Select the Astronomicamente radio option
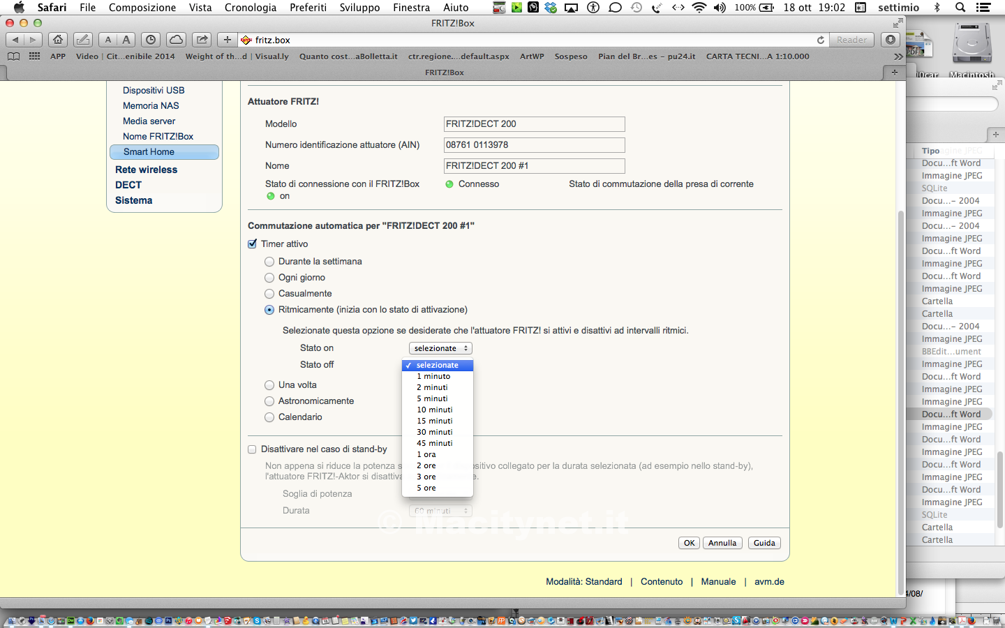Viewport: 1005px width, 628px height. (x=269, y=401)
